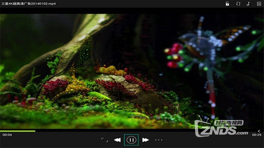Fast forward the video
Image resolution: width=264 pixels, height=148 pixels.
tap(146, 140)
